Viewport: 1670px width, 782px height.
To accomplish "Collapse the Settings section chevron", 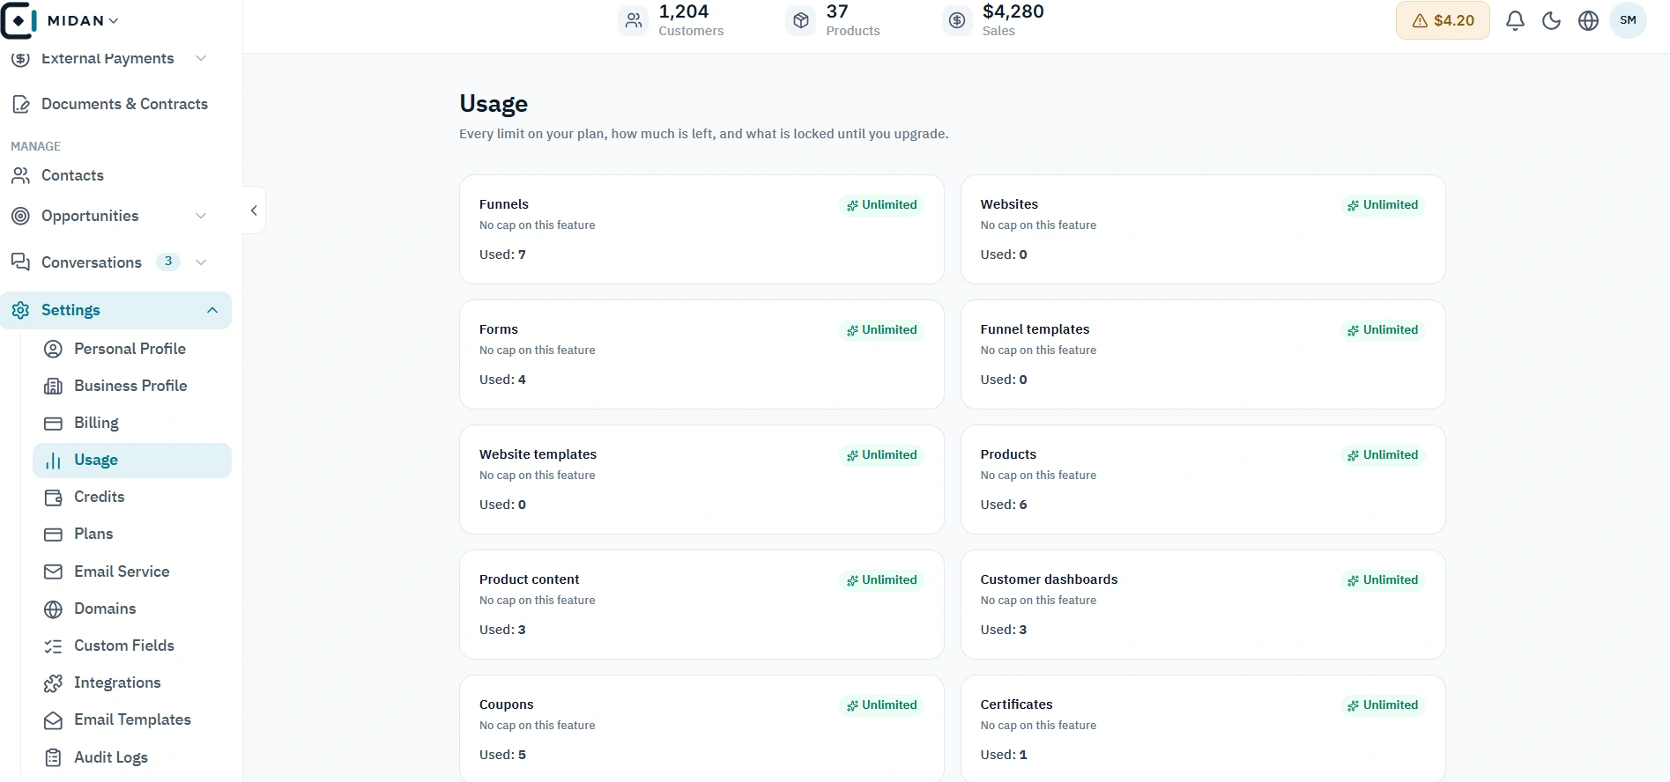I will tap(212, 310).
